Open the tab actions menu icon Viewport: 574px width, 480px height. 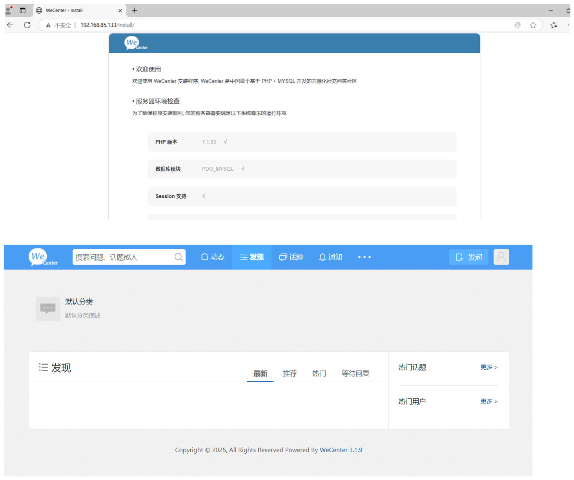[x=22, y=11]
